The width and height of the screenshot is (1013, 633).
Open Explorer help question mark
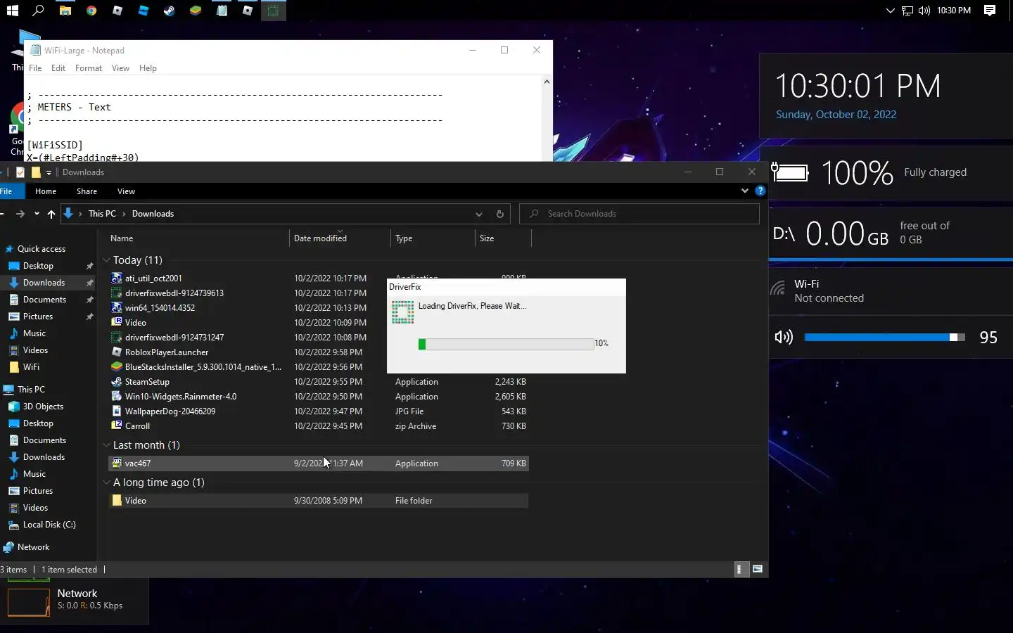click(760, 191)
